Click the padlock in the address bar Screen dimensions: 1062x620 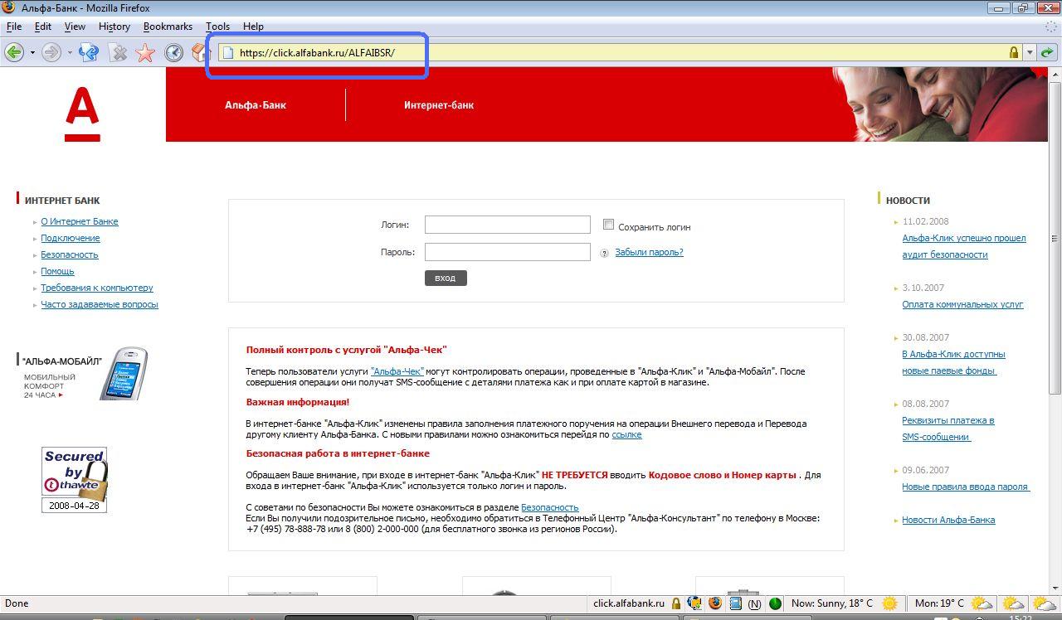1013,52
